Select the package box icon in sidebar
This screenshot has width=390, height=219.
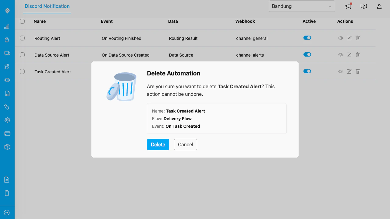(x=7, y=147)
